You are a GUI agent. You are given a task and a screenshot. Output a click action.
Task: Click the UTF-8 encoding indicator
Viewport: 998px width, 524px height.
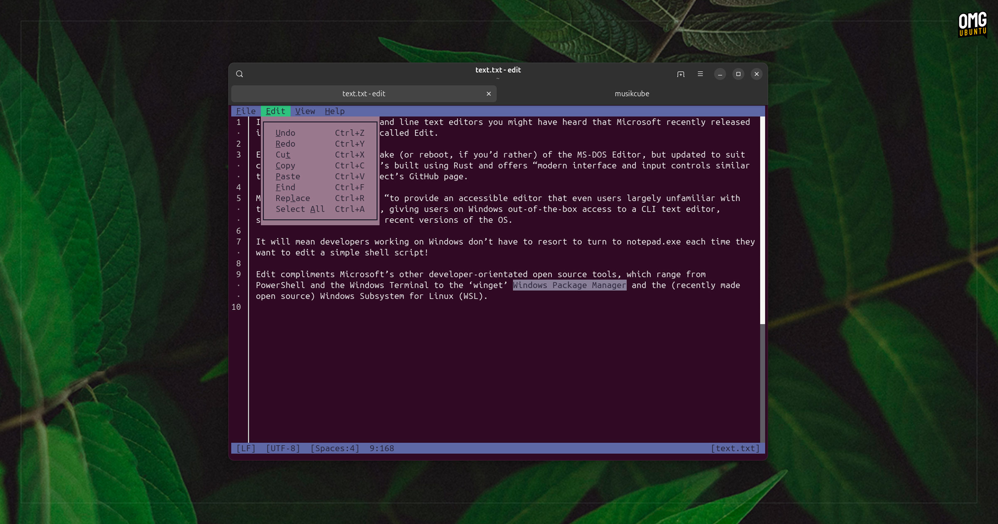(283, 448)
